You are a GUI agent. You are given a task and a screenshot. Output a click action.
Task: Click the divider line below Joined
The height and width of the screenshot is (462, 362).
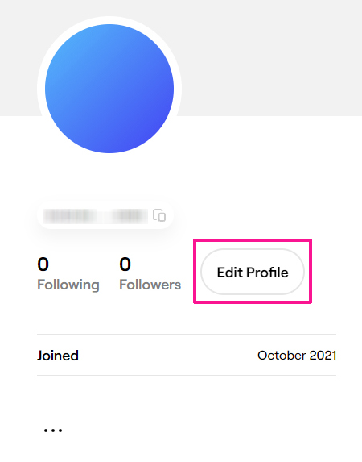tap(187, 376)
